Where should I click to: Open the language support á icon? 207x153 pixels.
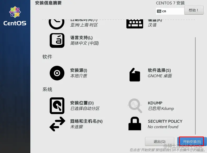pos(57,40)
